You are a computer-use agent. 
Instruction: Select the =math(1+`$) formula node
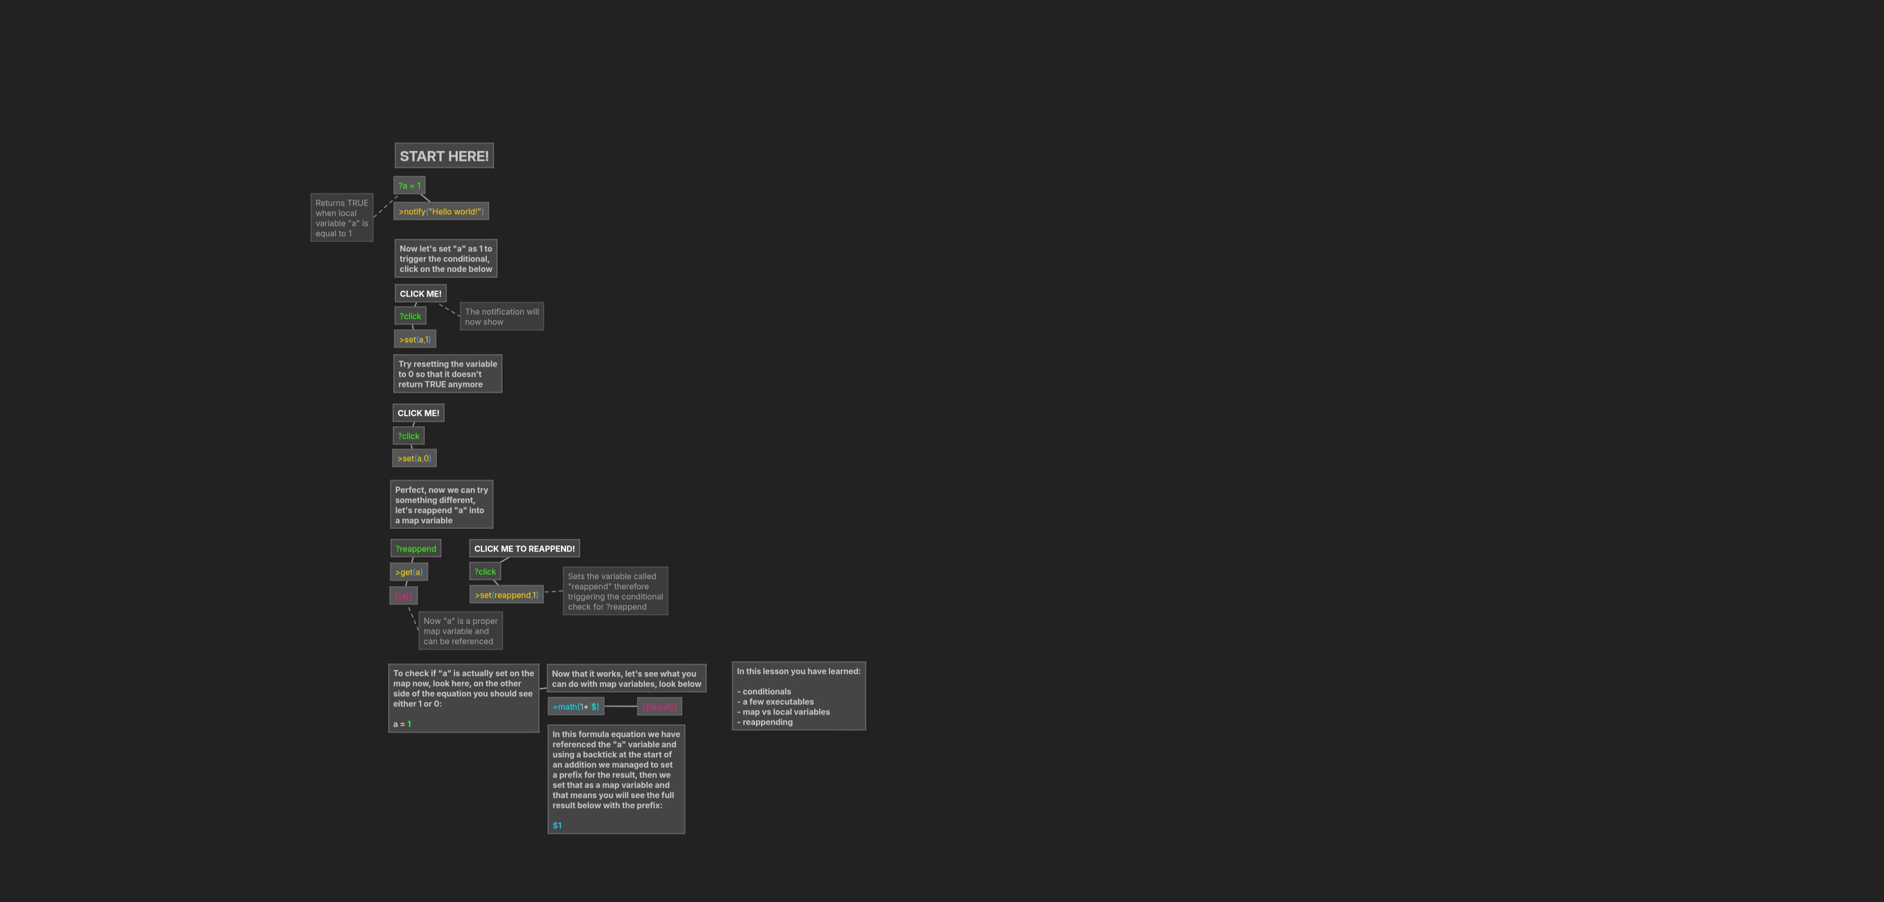pyautogui.click(x=576, y=706)
